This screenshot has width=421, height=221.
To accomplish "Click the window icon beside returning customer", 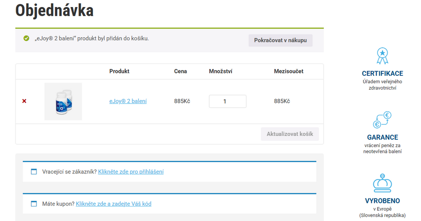I will coord(34,171).
